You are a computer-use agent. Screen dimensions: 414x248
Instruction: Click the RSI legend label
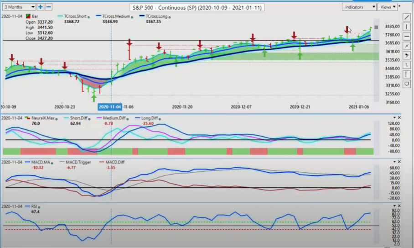click(x=34, y=206)
